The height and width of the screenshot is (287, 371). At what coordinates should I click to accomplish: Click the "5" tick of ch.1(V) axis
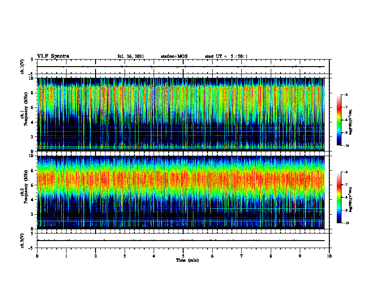[x=32, y=60]
